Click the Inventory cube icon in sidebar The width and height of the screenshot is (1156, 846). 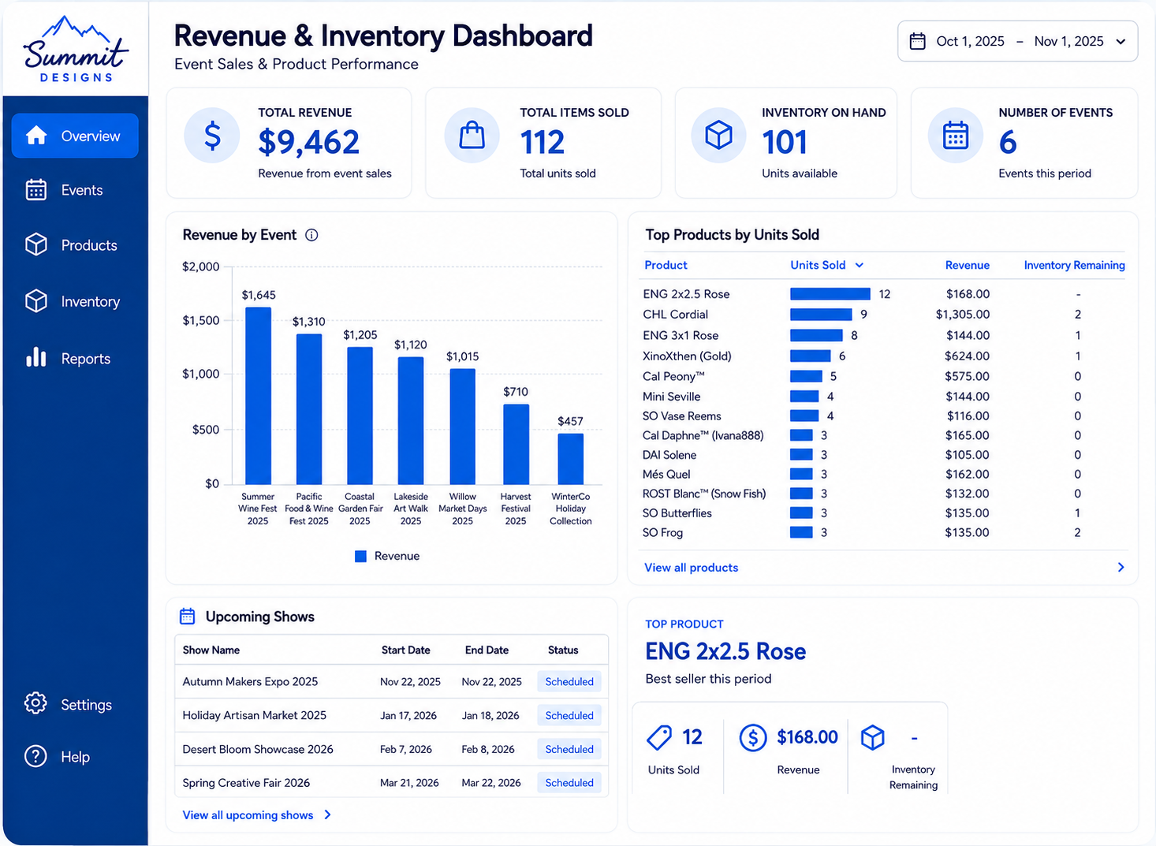point(36,301)
